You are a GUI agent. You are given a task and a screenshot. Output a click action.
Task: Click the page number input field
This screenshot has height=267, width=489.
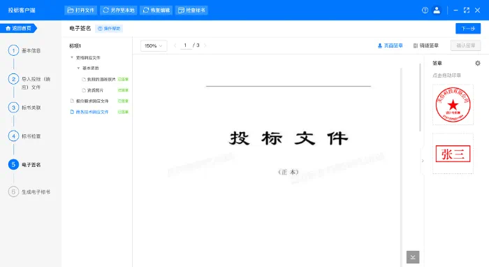coord(186,45)
